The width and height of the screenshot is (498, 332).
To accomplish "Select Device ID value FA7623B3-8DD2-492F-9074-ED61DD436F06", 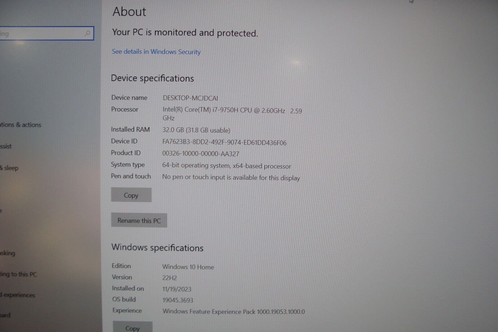I will pos(224,142).
